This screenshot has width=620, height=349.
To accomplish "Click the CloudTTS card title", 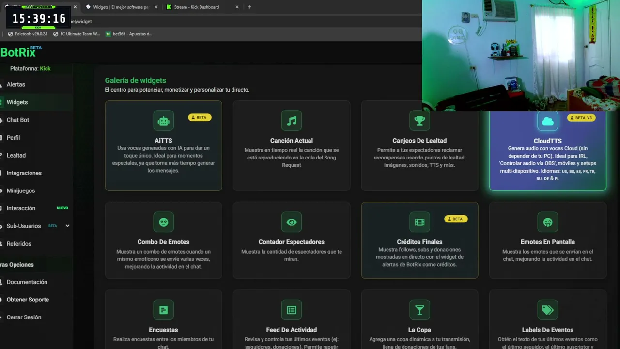I will tap(548, 141).
